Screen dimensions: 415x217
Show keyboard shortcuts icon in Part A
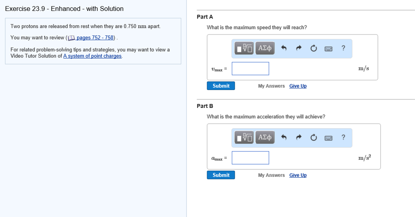328,49
